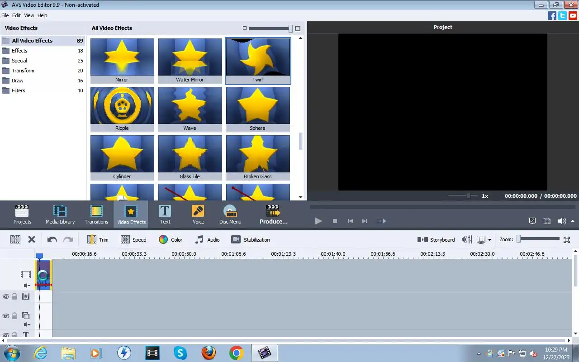The height and width of the screenshot is (362, 579).
Task: Select the Effects folder
Action: (x=43, y=51)
